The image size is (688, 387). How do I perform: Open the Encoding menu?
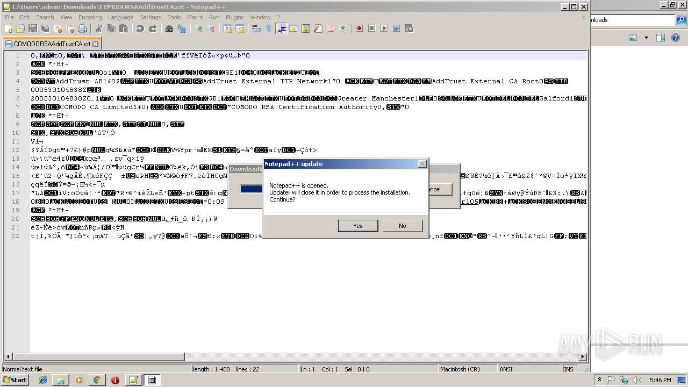point(90,17)
